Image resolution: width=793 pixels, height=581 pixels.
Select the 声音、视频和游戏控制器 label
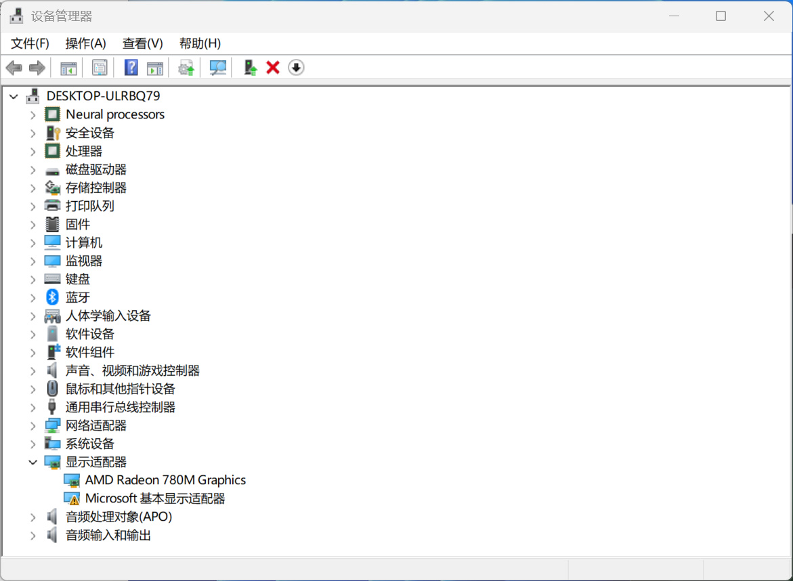(x=133, y=370)
